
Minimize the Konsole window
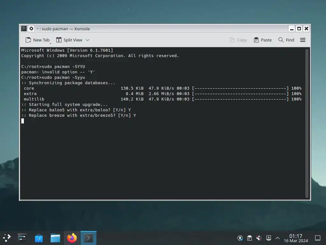[x=292, y=28]
